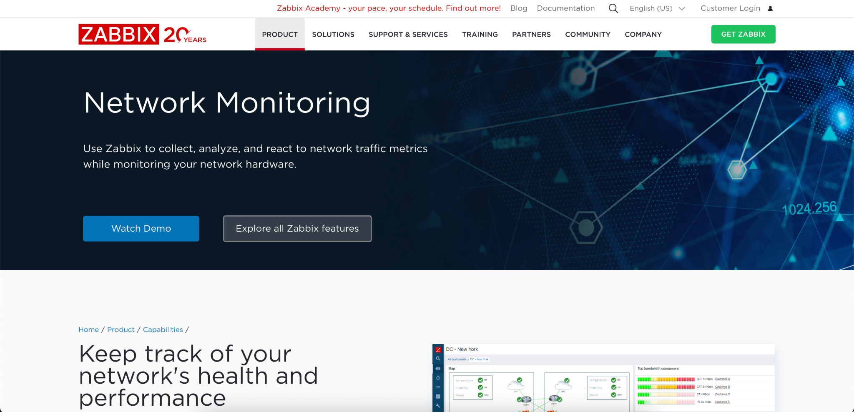854x412 pixels.
Task: Click the wrench icon in dashboard sidebar
Action: point(438,406)
